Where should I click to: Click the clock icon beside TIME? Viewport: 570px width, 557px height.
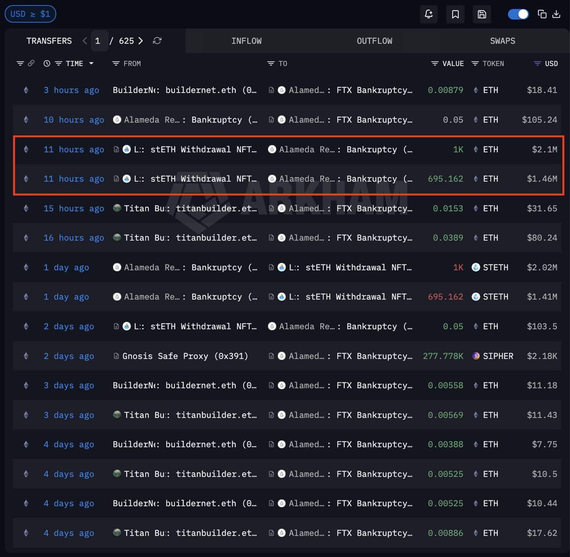click(x=47, y=63)
